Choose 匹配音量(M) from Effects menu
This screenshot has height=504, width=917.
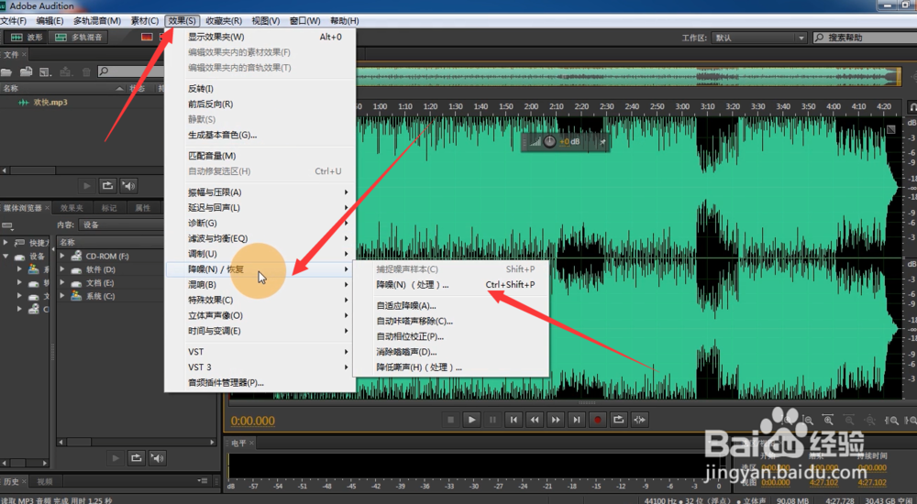pyautogui.click(x=260, y=156)
